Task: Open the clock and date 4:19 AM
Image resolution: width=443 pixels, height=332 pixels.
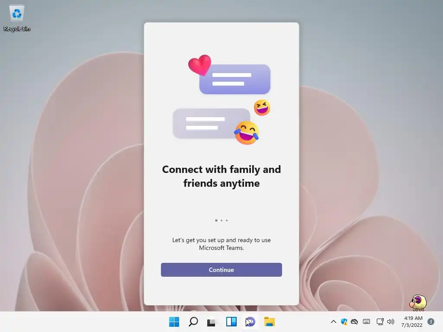Action: tap(412, 322)
